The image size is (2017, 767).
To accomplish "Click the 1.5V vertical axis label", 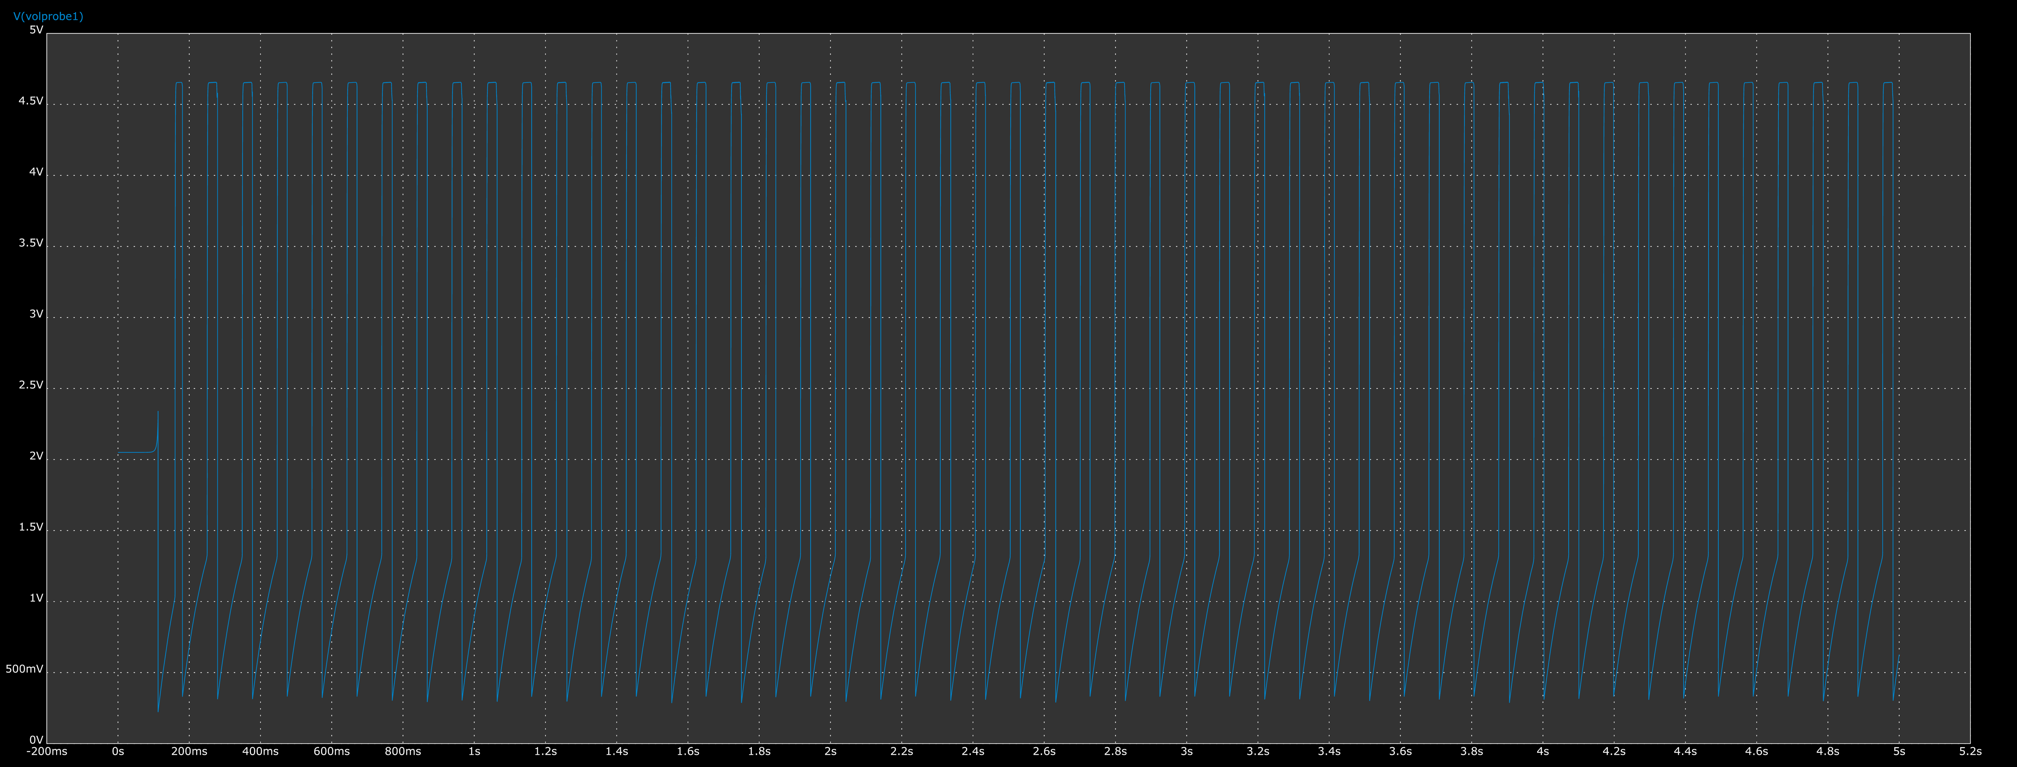I will [x=31, y=527].
